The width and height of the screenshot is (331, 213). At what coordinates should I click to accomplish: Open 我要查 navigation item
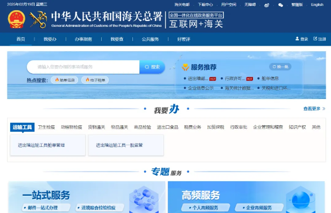117,39
